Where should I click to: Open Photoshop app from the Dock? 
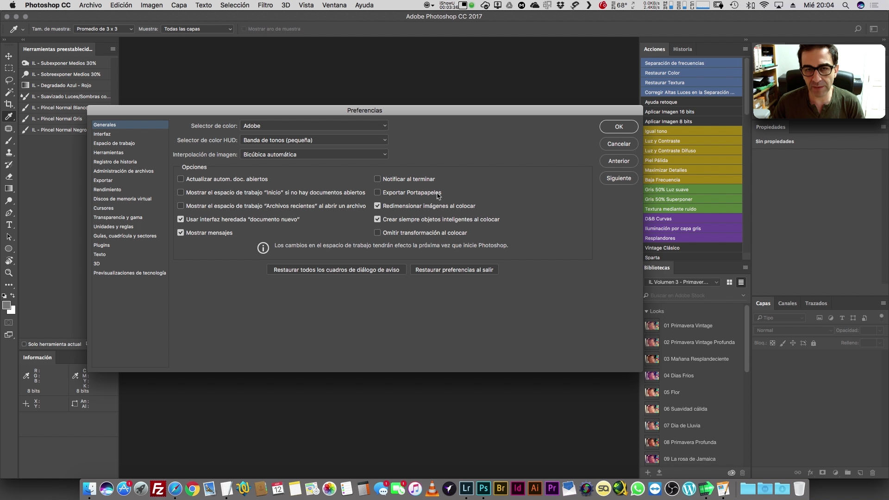483,488
